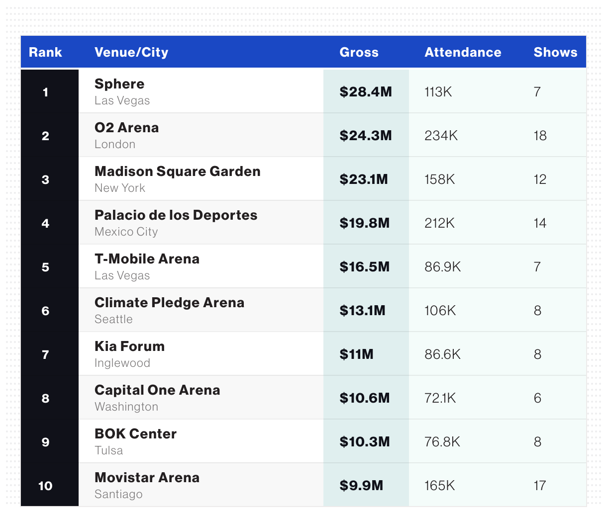Click the Kia Forum venue name

[x=129, y=346]
